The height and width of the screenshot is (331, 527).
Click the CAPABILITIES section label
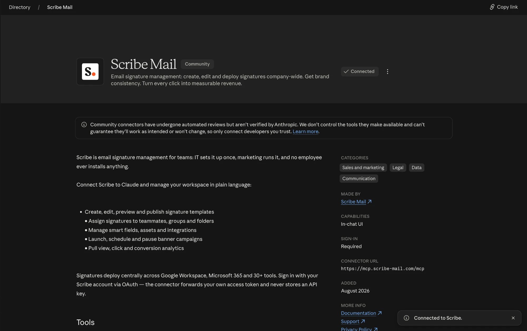click(355, 216)
